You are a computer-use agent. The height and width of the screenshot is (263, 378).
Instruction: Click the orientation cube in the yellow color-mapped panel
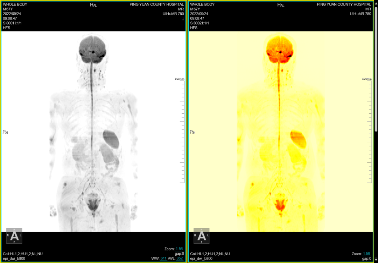[x=202, y=236]
